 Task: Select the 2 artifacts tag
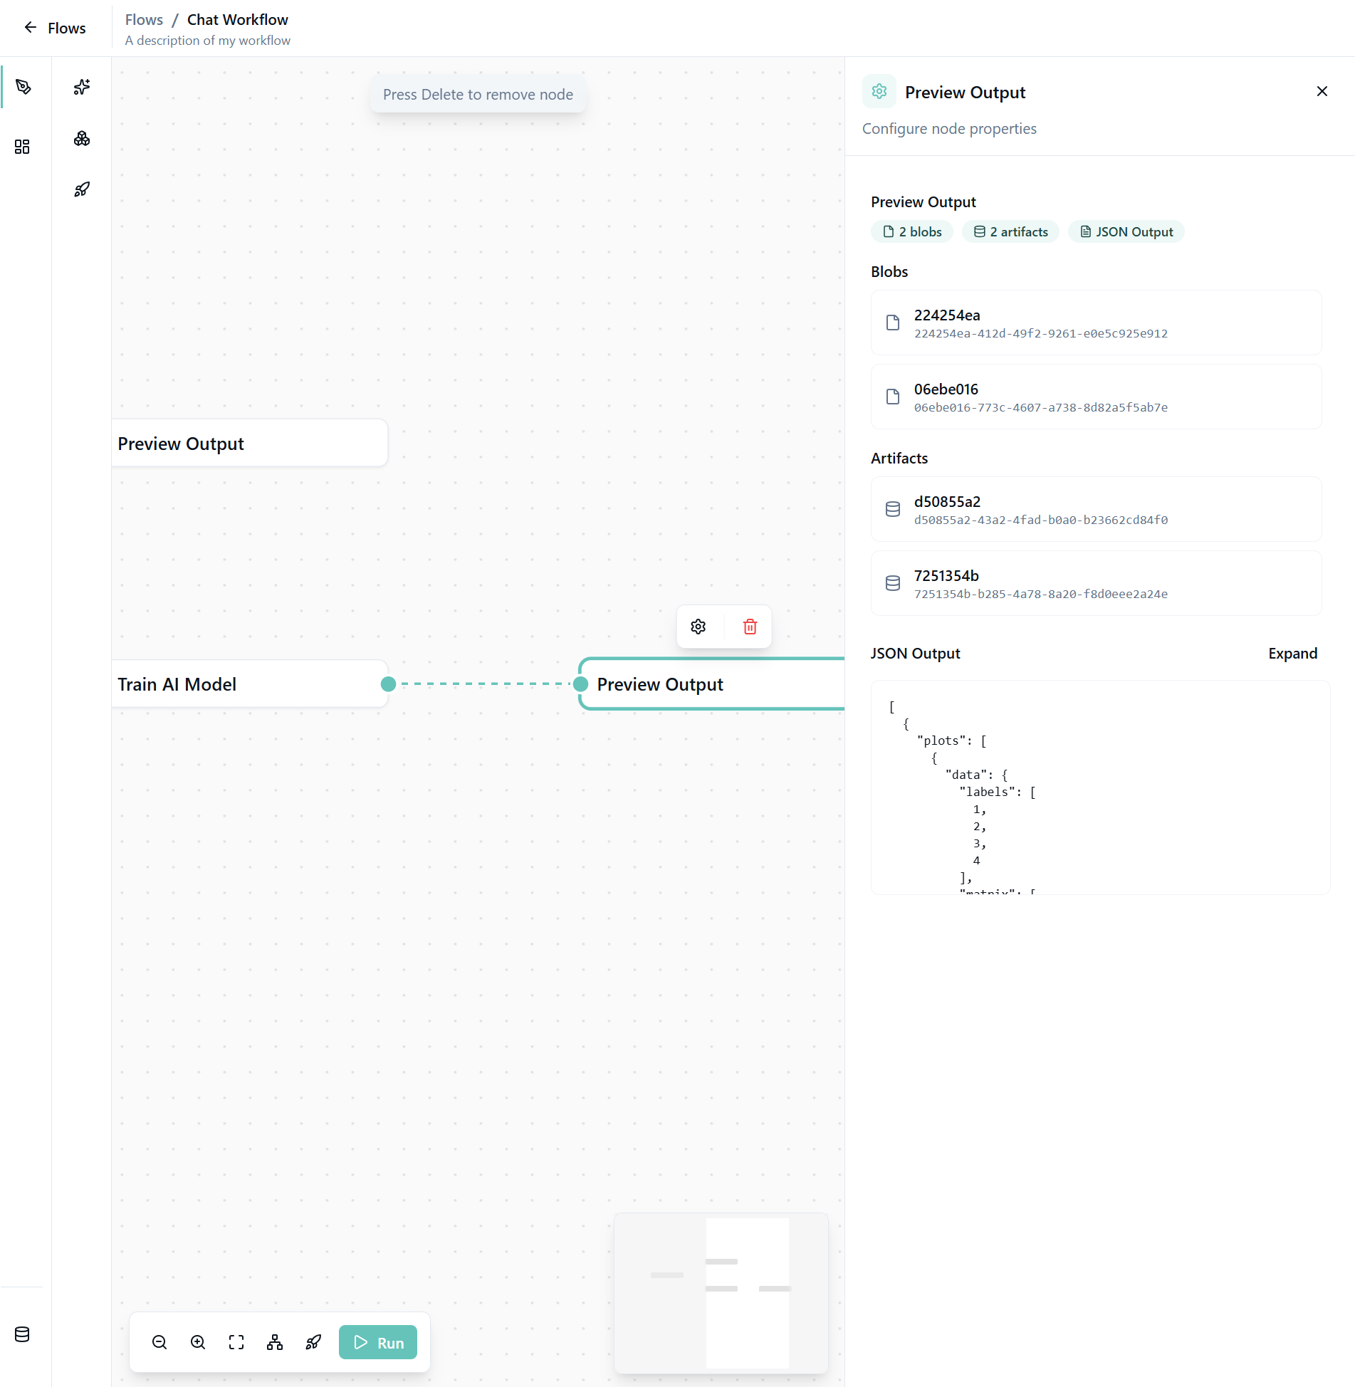click(x=1010, y=231)
